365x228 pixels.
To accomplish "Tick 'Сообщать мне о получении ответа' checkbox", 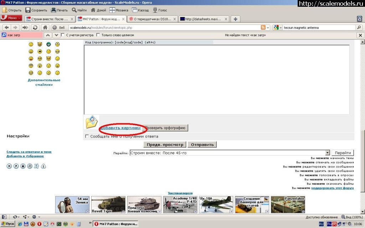I will 87,136.
